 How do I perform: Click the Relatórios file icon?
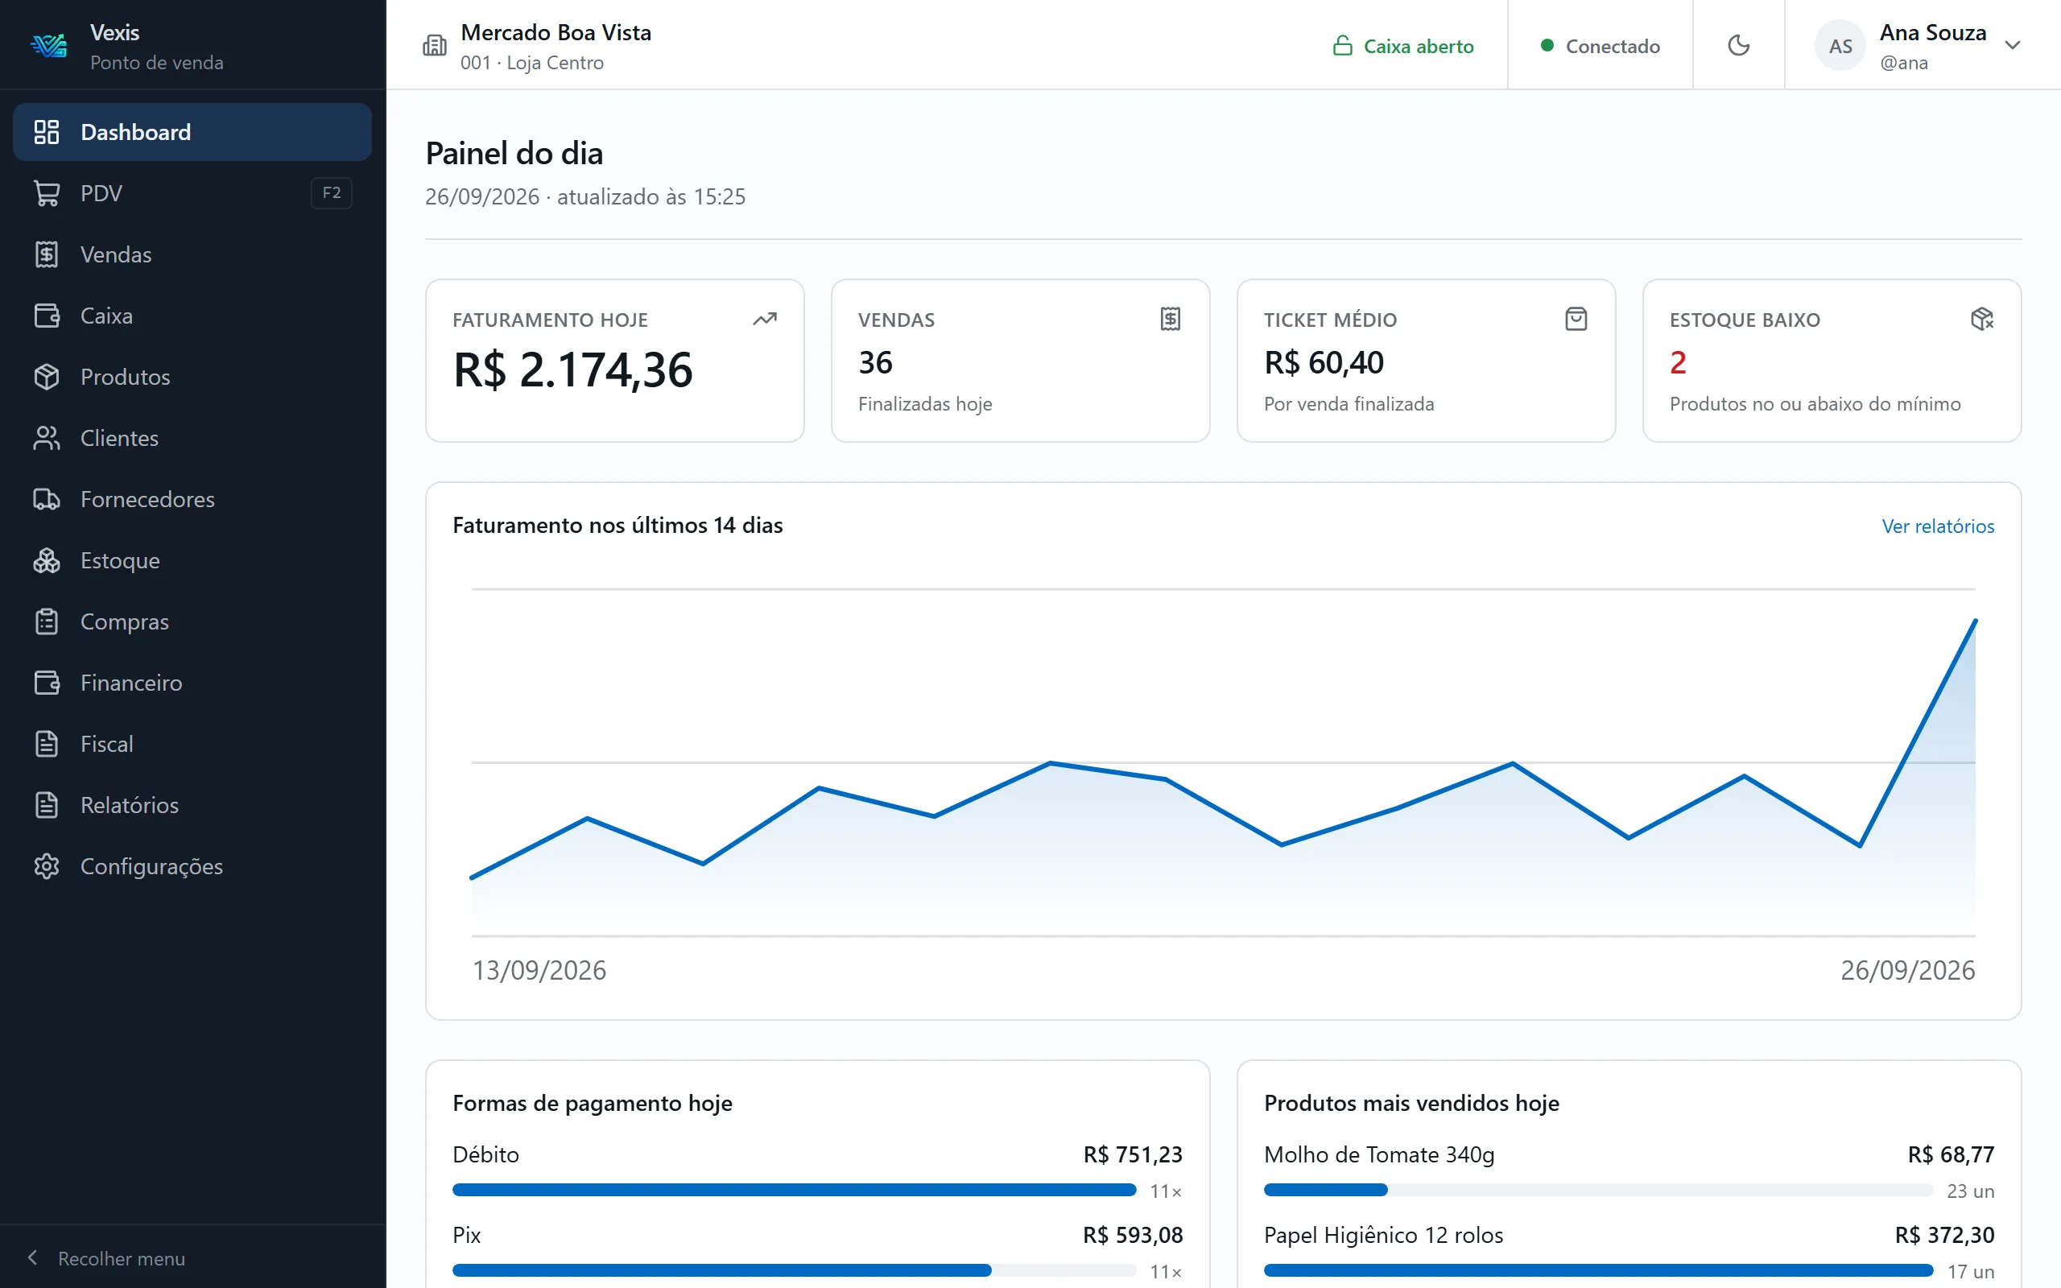click(47, 805)
